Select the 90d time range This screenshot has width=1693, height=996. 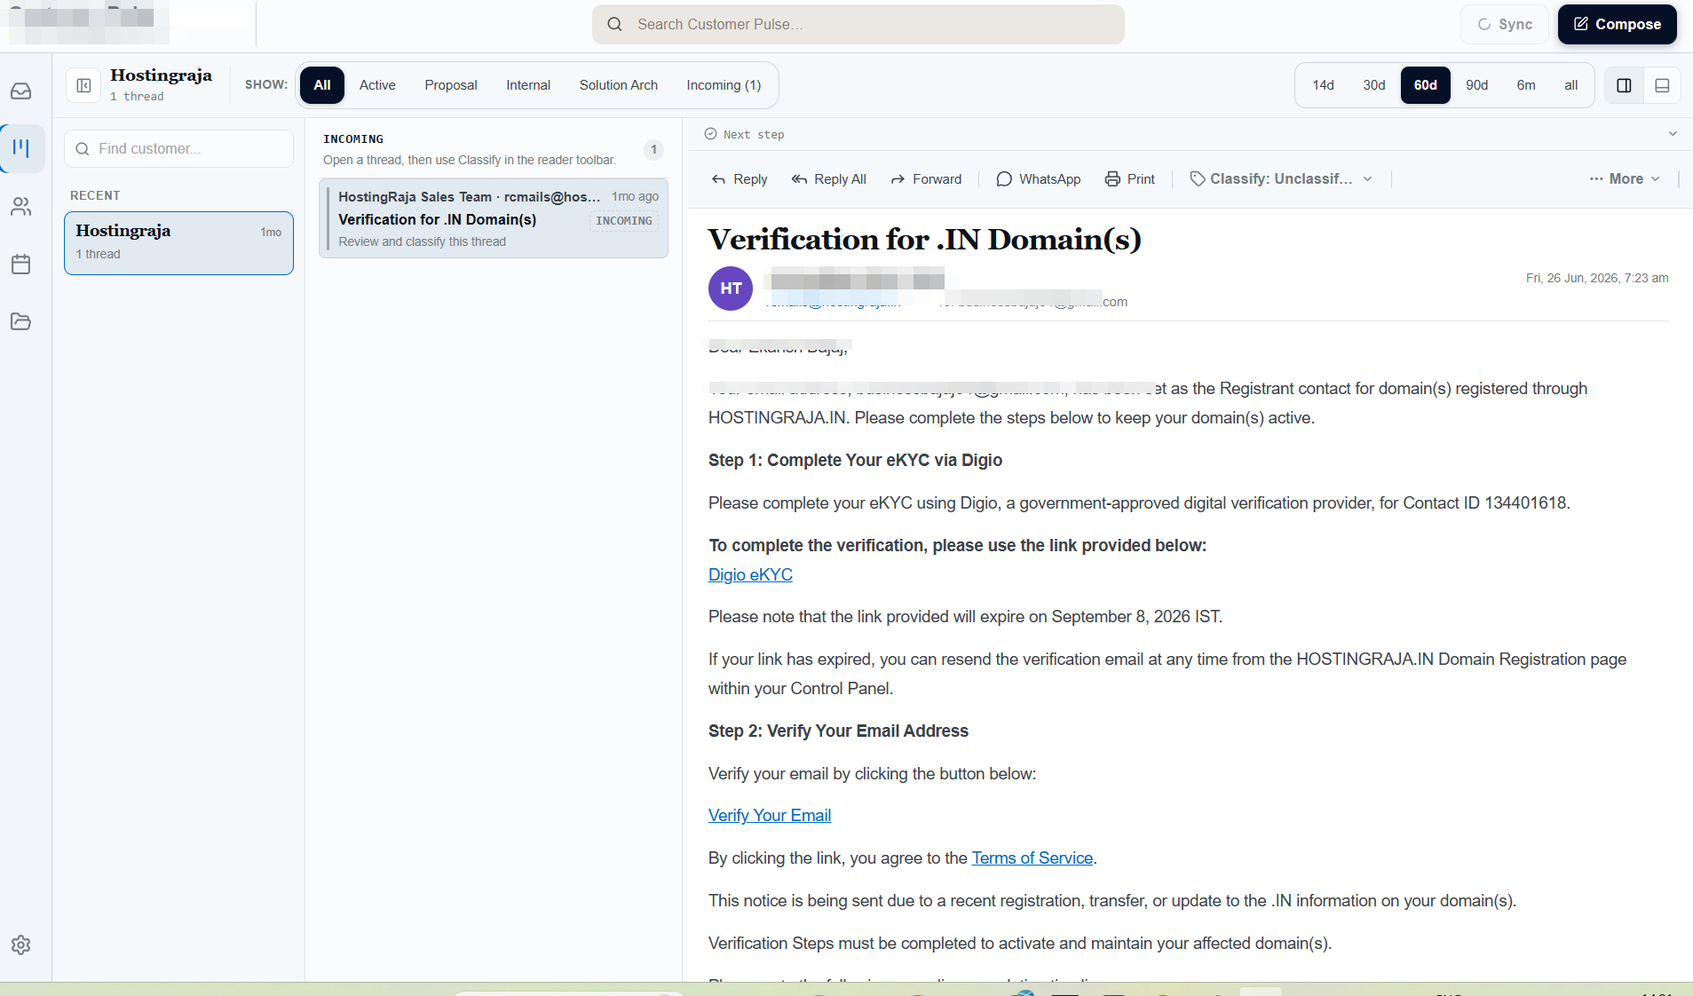pyautogui.click(x=1476, y=85)
